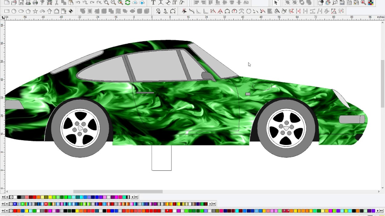Screen dimensions: 385x216
Task: Select the Circle shape tool
Action: point(14,11)
